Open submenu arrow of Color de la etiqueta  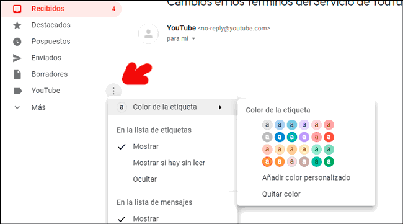[x=220, y=107]
